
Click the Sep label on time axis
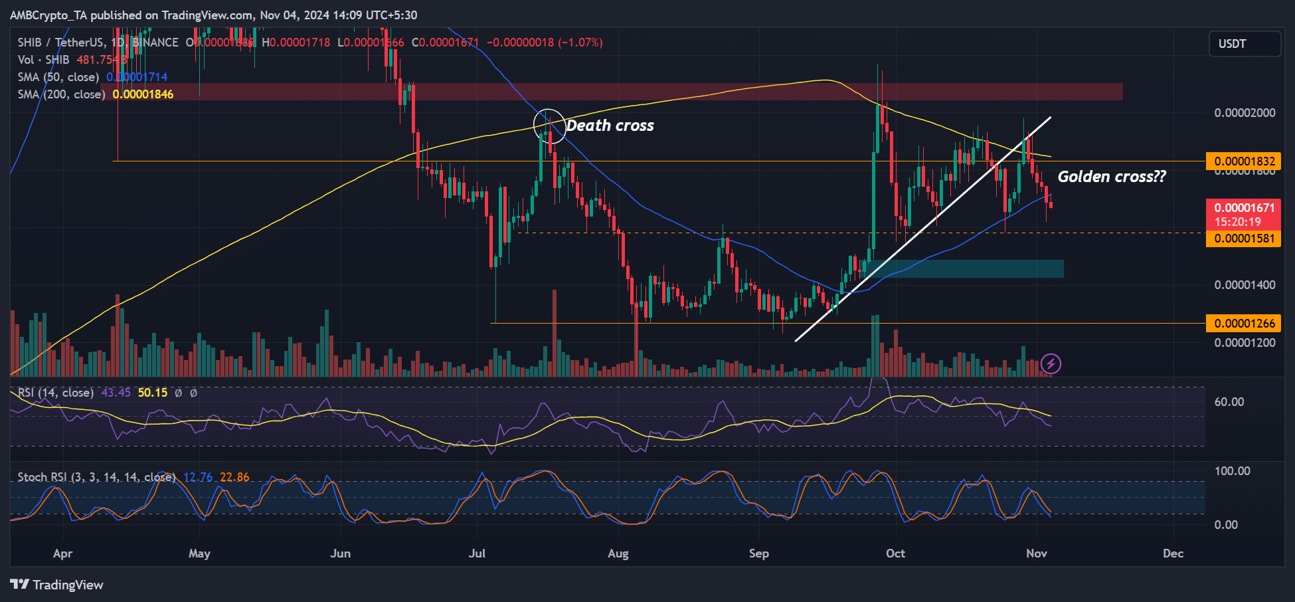pyautogui.click(x=758, y=553)
